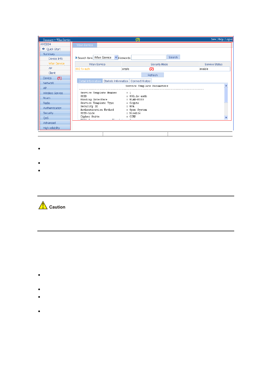Expand the Radio menu section
This screenshot has height=366, width=258.
pyautogui.click(x=55, y=103)
